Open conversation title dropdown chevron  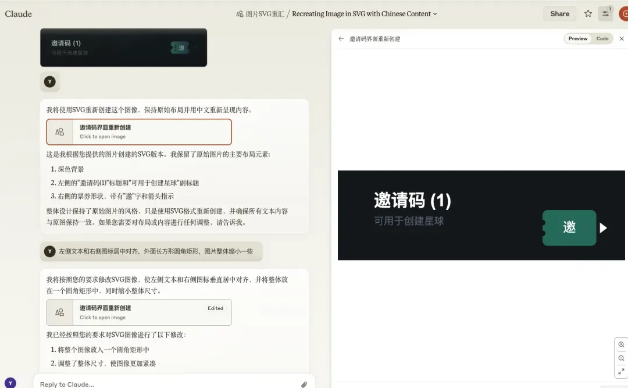pyautogui.click(x=435, y=14)
